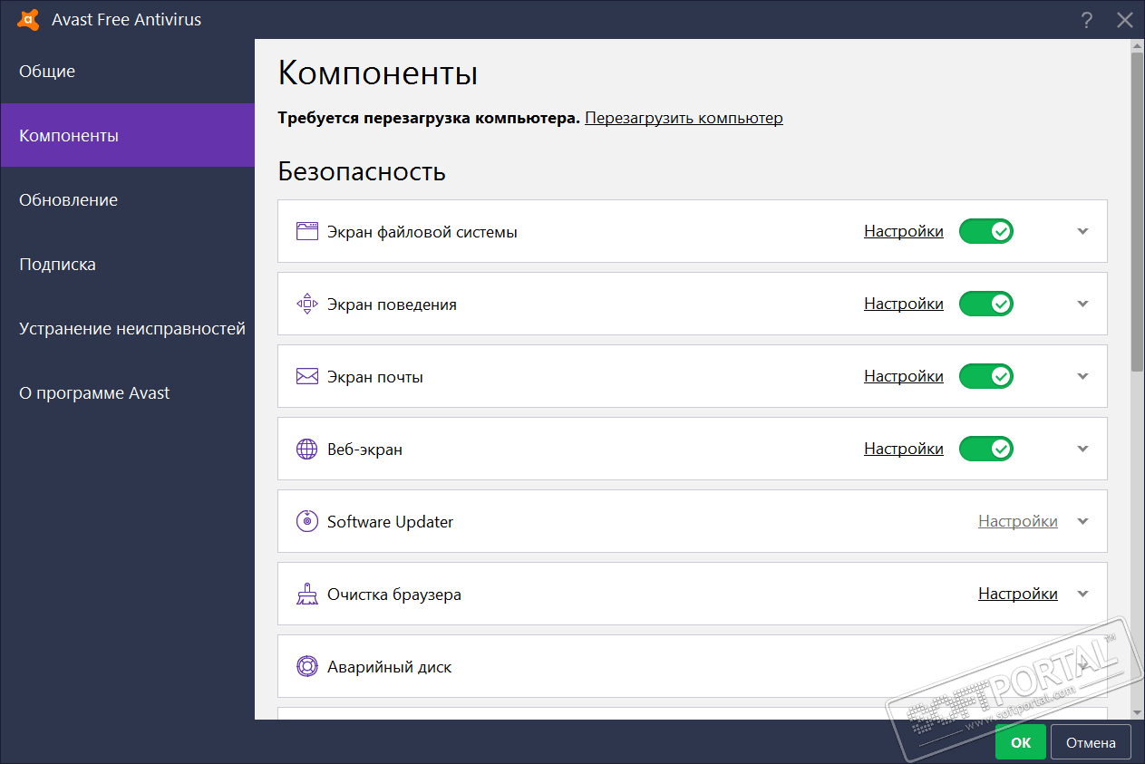Expand the Экран почты row chevron
This screenshot has width=1145, height=764.
point(1082,376)
